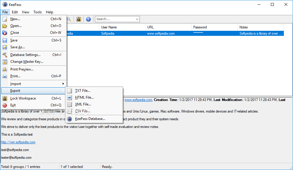Click the Change Master Key lock icon
This screenshot has width=293, height=170.
pos(5,62)
